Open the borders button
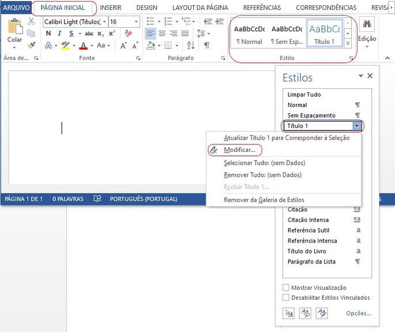 point(168,46)
